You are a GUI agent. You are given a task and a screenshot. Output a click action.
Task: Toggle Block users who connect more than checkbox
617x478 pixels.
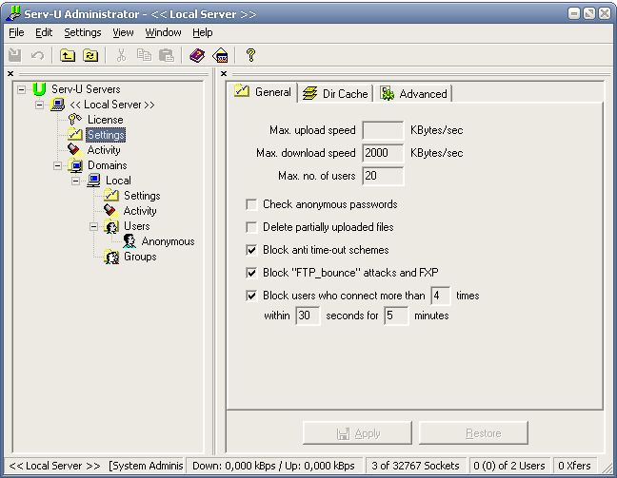pyautogui.click(x=251, y=296)
